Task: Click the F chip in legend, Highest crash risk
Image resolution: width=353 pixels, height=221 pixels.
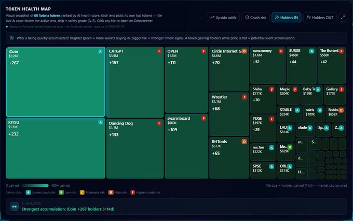Action: [x=132, y=192]
